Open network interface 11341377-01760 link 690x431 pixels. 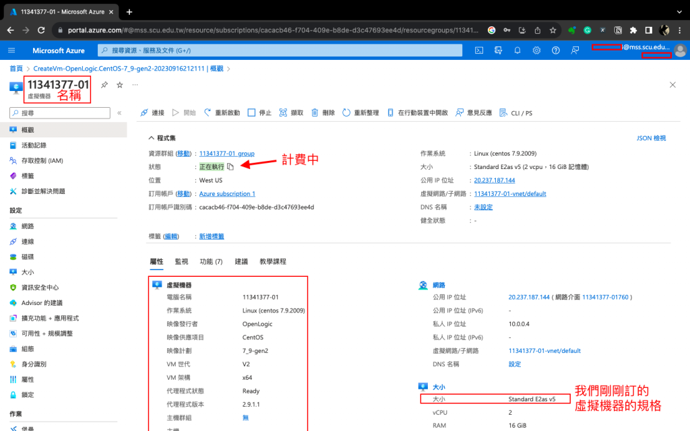(605, 297)
